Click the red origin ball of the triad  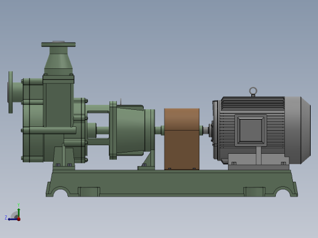[19, 219]
